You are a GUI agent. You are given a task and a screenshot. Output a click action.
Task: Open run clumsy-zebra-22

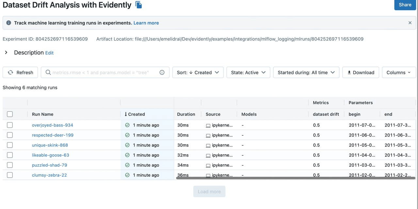click(49, 175)
